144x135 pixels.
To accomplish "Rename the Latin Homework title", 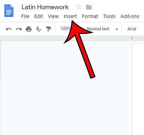I will [x=45, y=7].
